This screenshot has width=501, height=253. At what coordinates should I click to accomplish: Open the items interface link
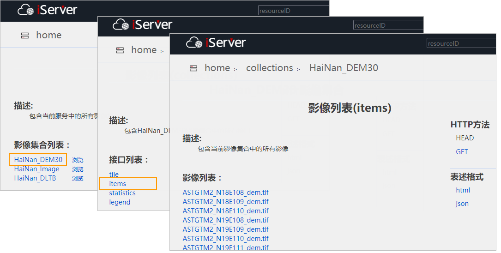click(x=117, y=184)
